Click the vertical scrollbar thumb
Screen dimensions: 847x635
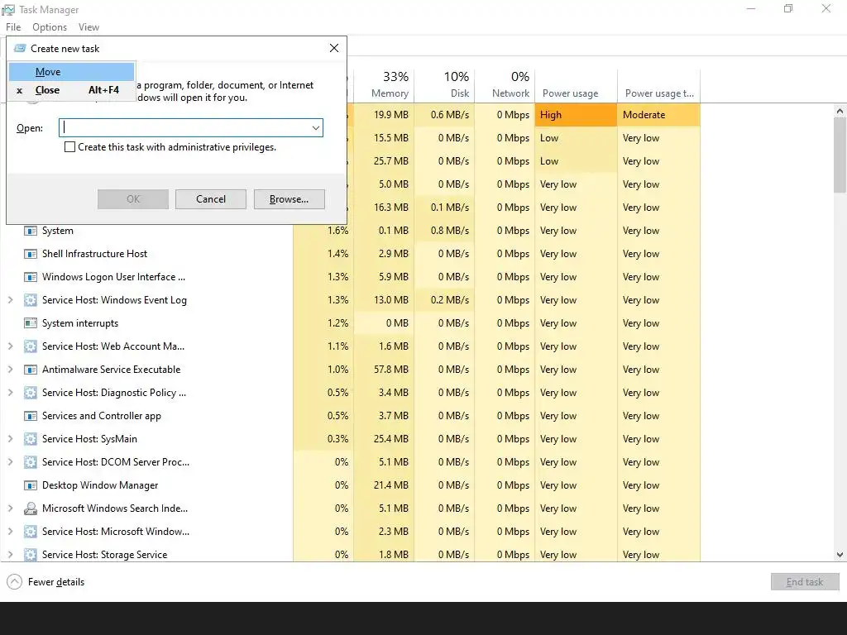tap(840, 155)
